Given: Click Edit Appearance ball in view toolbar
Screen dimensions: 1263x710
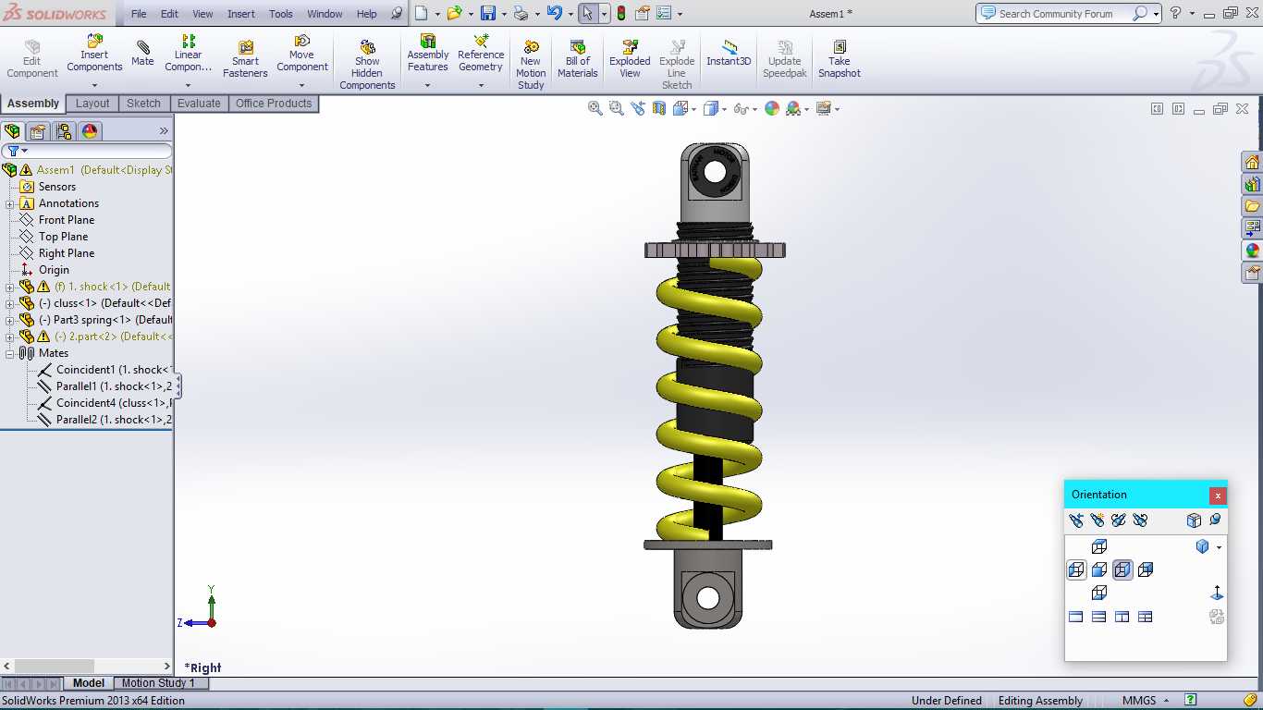Looking at the screenshot, I should [x=772, y=108].
